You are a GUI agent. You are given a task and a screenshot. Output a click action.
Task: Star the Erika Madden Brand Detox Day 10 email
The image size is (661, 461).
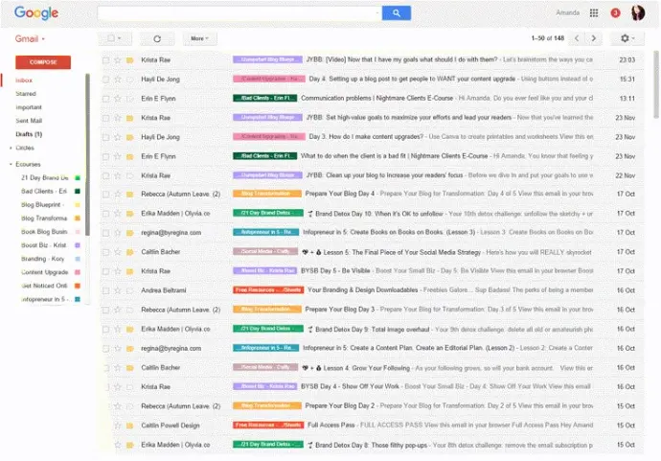[118, 214]
